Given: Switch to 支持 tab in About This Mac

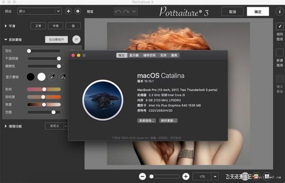Looking at the screenshot, I should (163, 55).
